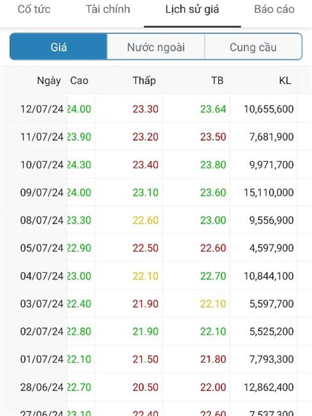This screenshot has width=312, height=416.
Task: Click the Ngày column header
Action: [x=49, y=81]
